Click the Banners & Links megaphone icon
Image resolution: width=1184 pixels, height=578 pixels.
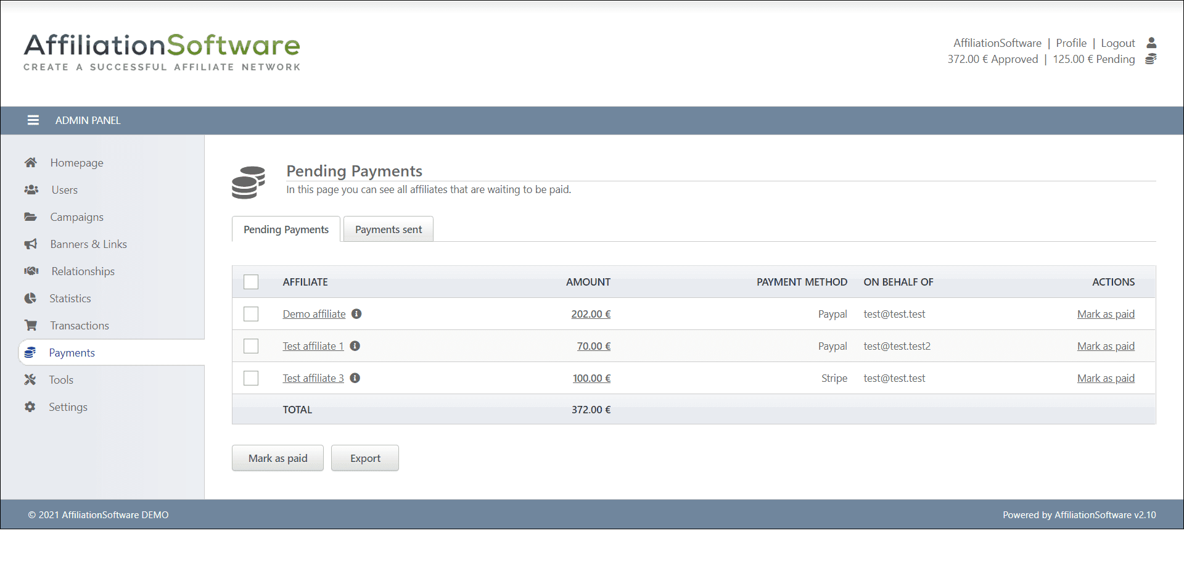(30, 244)
